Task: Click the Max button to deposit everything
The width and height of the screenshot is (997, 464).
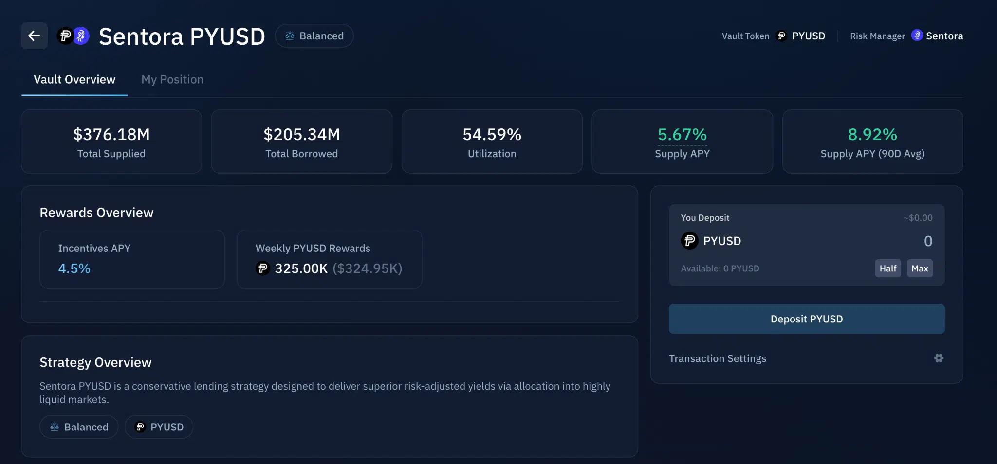Action: [919, 268]
